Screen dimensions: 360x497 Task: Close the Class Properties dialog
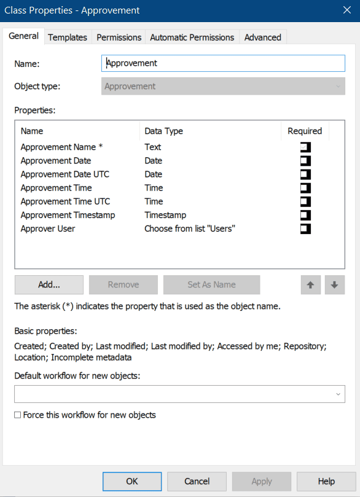click(x=347, y=10)
